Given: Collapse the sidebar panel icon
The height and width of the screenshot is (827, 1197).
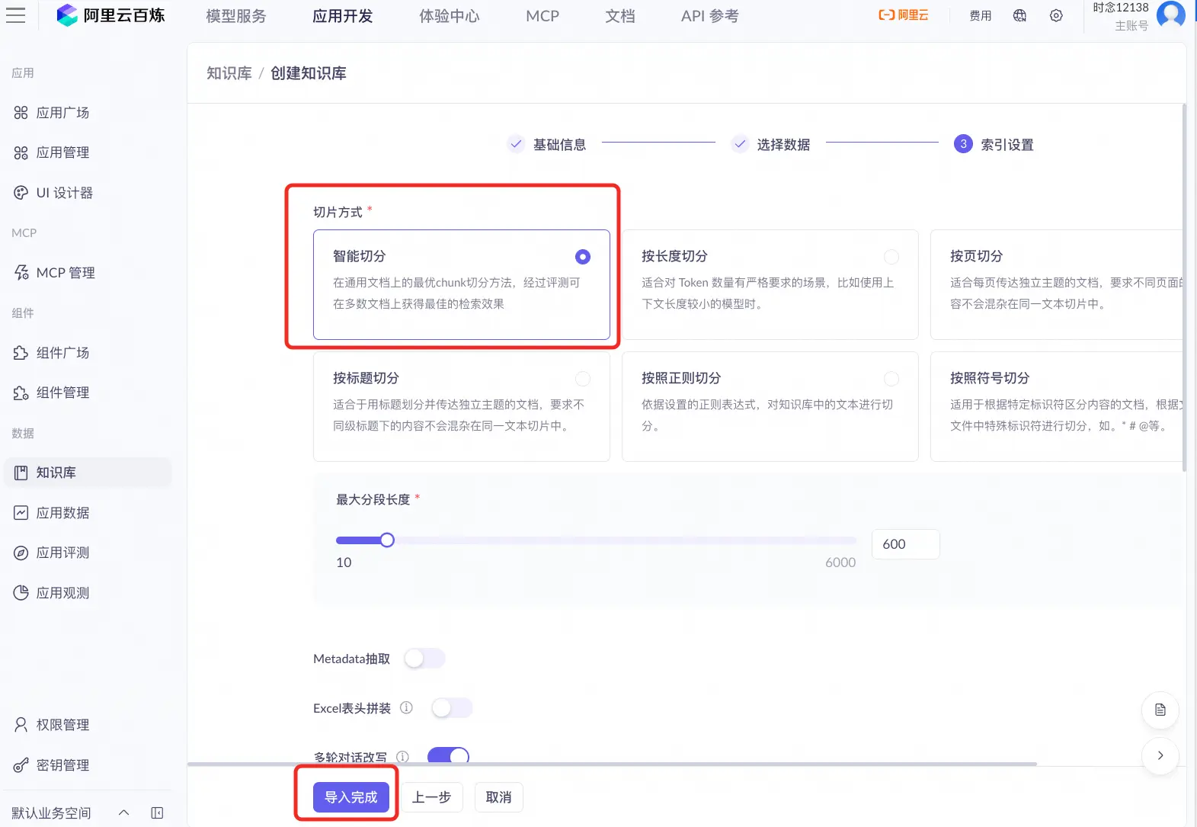Looking at the screenshot, I should [x=157, y=813].
